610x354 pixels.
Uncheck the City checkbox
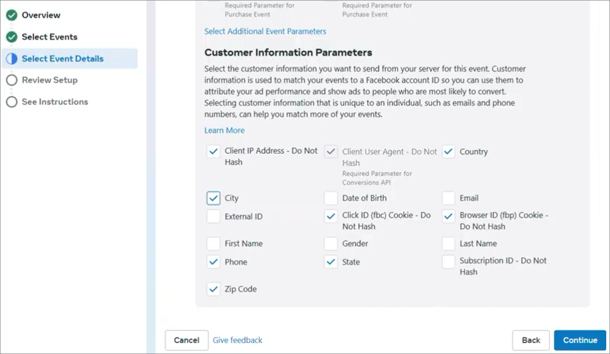(213, 198)
